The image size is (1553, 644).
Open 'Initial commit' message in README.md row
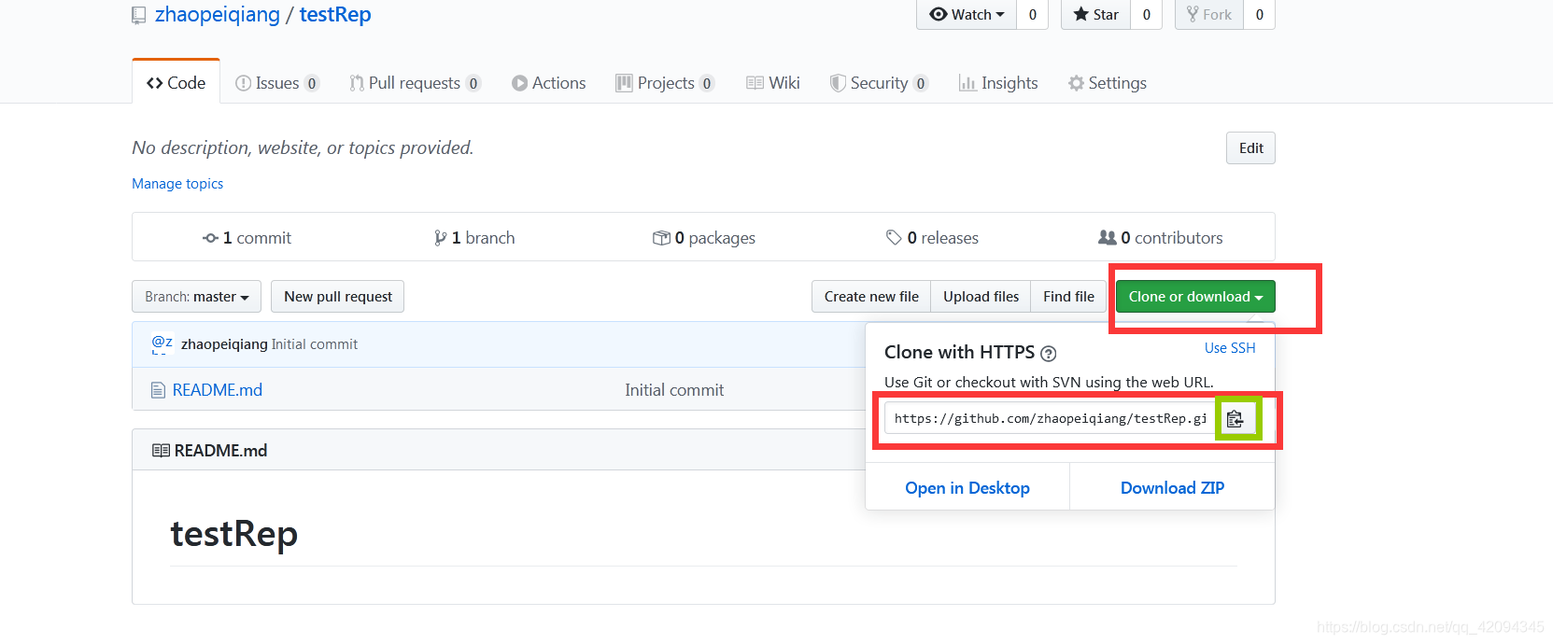(x=674, y=390)
